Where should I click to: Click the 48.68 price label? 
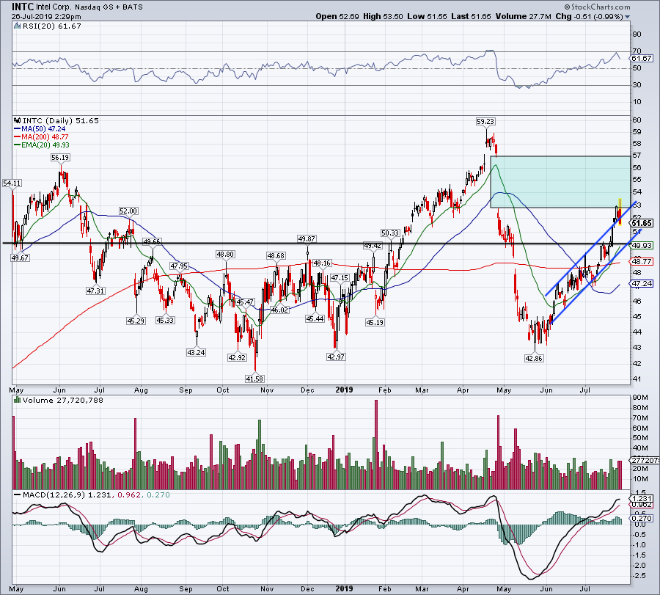pyautogui.click(x=276, y=255)
